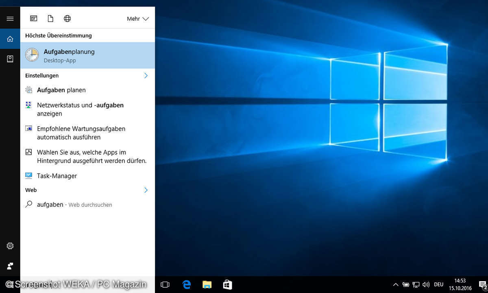Click the Task-Manager result icon

[x=28, y=176]
